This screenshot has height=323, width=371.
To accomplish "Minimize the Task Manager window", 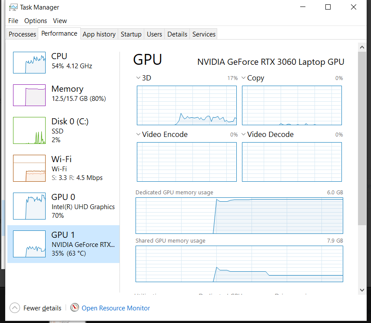I will point(303,7).
